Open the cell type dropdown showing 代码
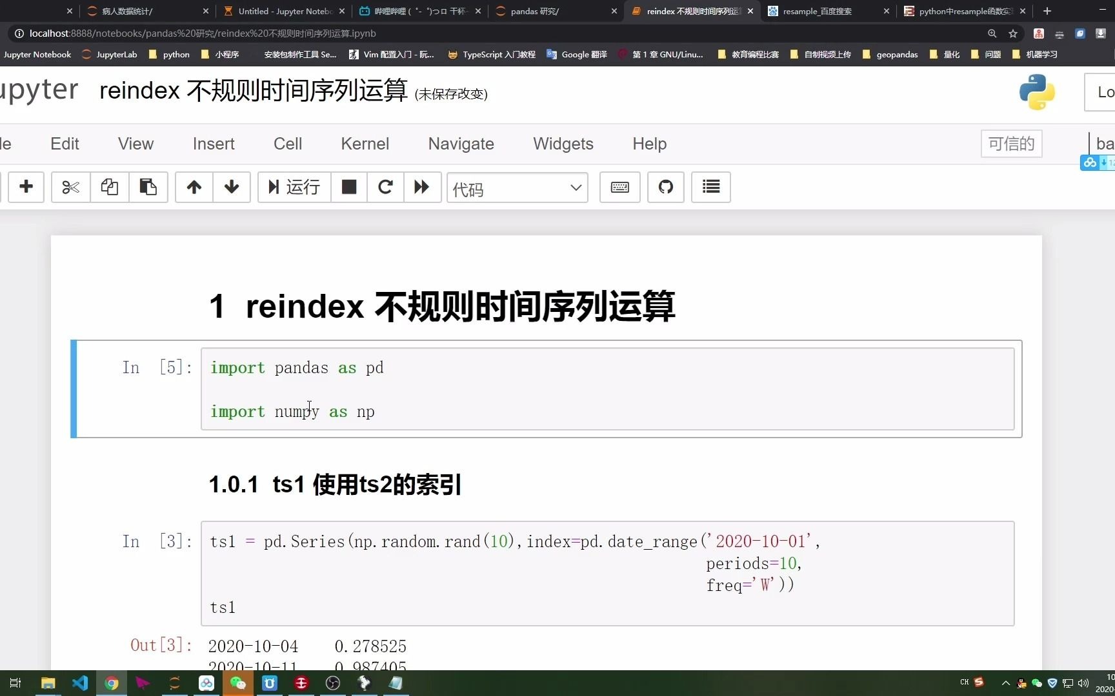 517,188
